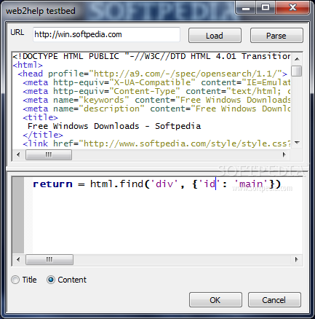Click the meta name="description" line
The height and width of the screenshot is (319, 315).
tap(156, 109)
